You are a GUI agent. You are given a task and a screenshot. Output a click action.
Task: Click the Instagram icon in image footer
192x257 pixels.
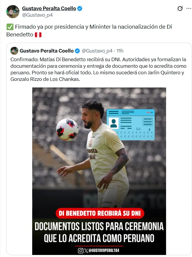(81, 251)
